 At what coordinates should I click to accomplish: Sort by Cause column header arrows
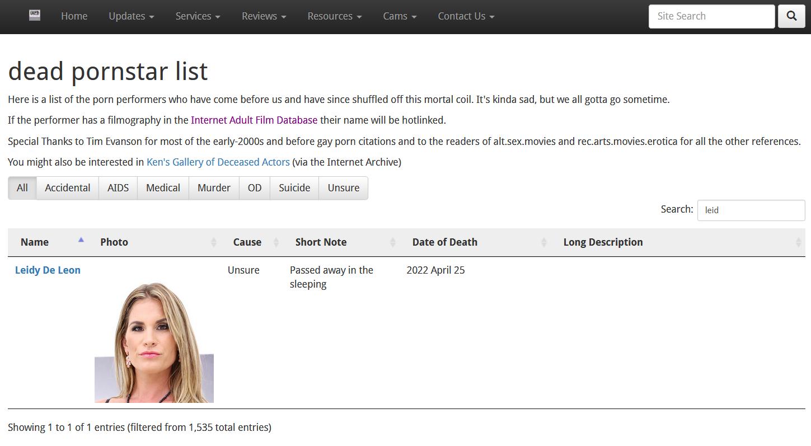click(275, 242)
